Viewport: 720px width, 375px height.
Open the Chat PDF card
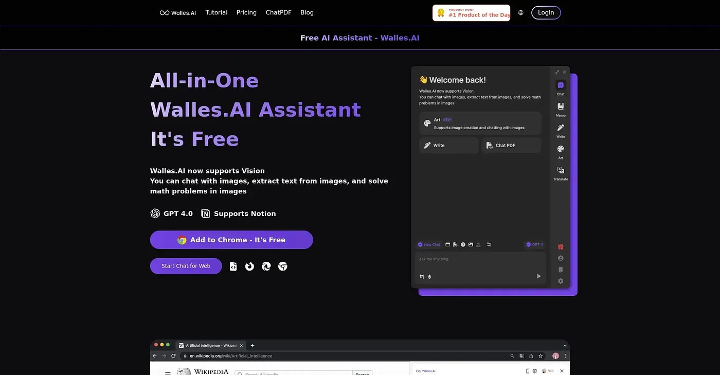click(x=511, y=145)
